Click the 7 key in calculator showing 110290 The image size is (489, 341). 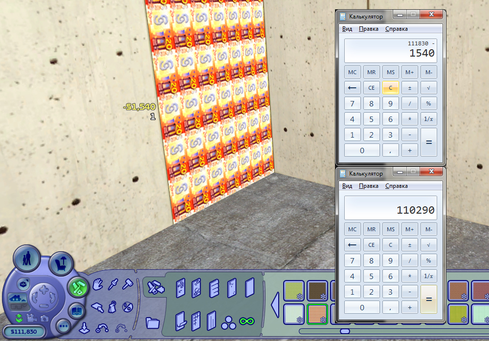click(x=353, y=261)
